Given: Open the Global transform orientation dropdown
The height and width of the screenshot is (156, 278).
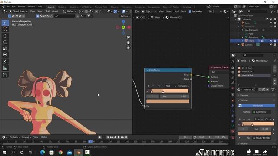Looking at the screenshot, I should click(69, 11).
